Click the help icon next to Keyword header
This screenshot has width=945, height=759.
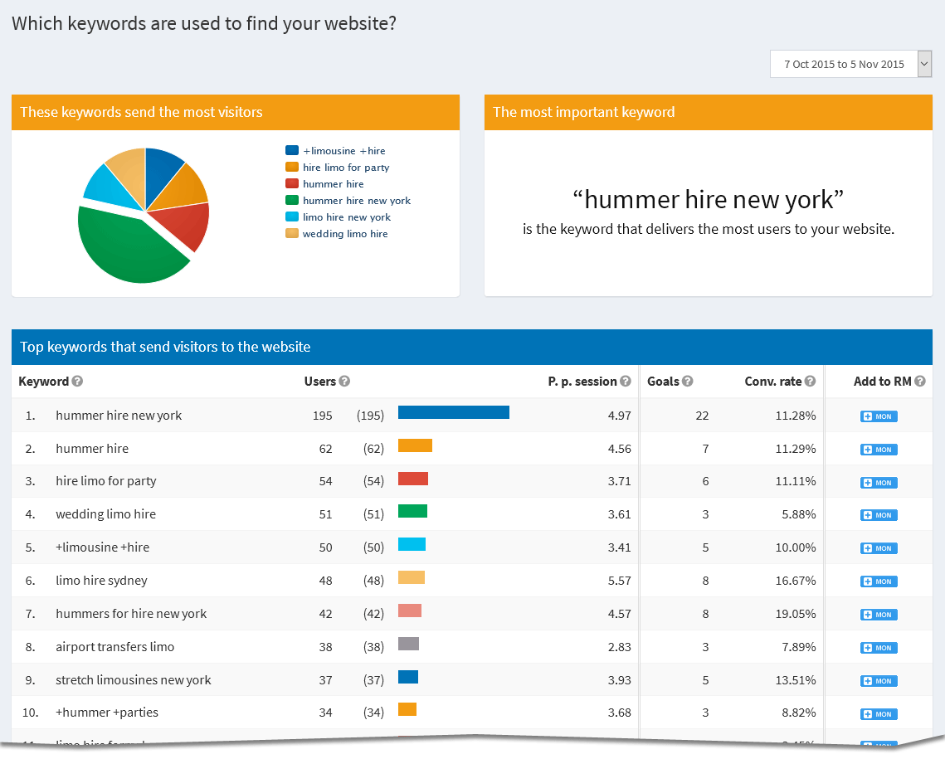77,382
